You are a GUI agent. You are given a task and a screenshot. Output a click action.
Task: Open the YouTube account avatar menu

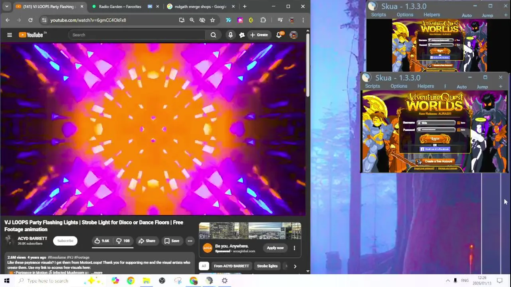pos(293,35)
